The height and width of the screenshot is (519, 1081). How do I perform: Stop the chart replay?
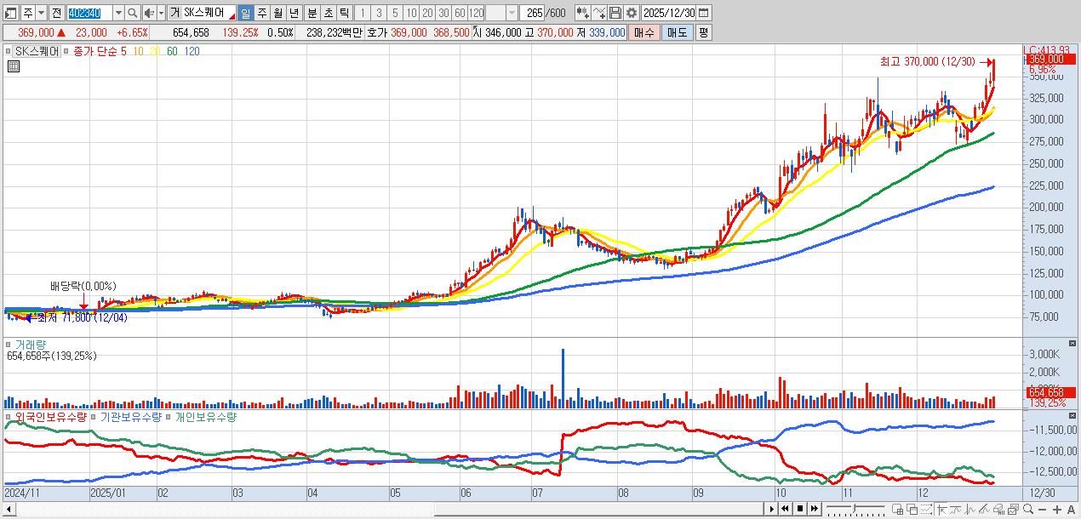pos(800,509)
